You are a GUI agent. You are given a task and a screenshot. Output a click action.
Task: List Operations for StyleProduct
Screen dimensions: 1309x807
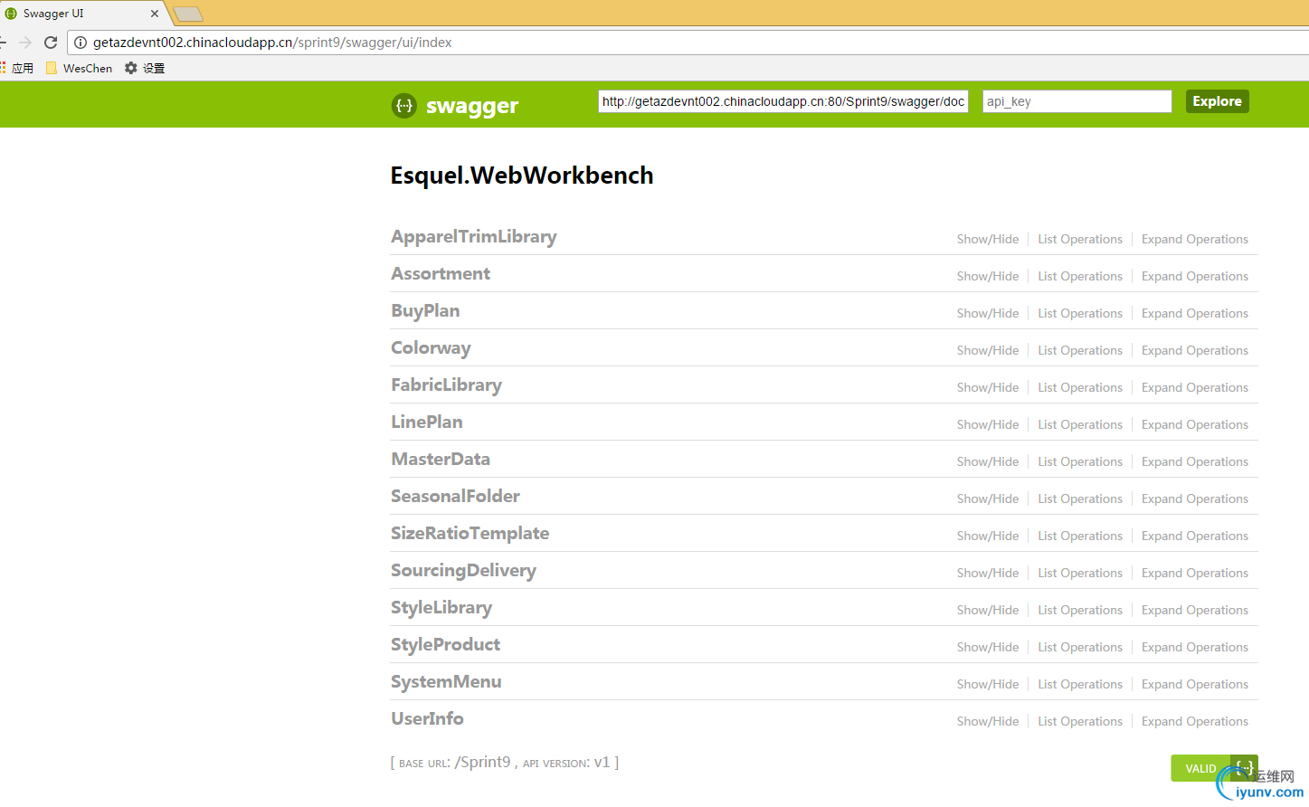1080,647
